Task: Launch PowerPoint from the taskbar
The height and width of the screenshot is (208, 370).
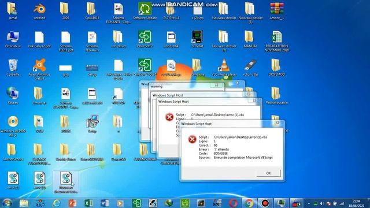Action: pos(72,203)
